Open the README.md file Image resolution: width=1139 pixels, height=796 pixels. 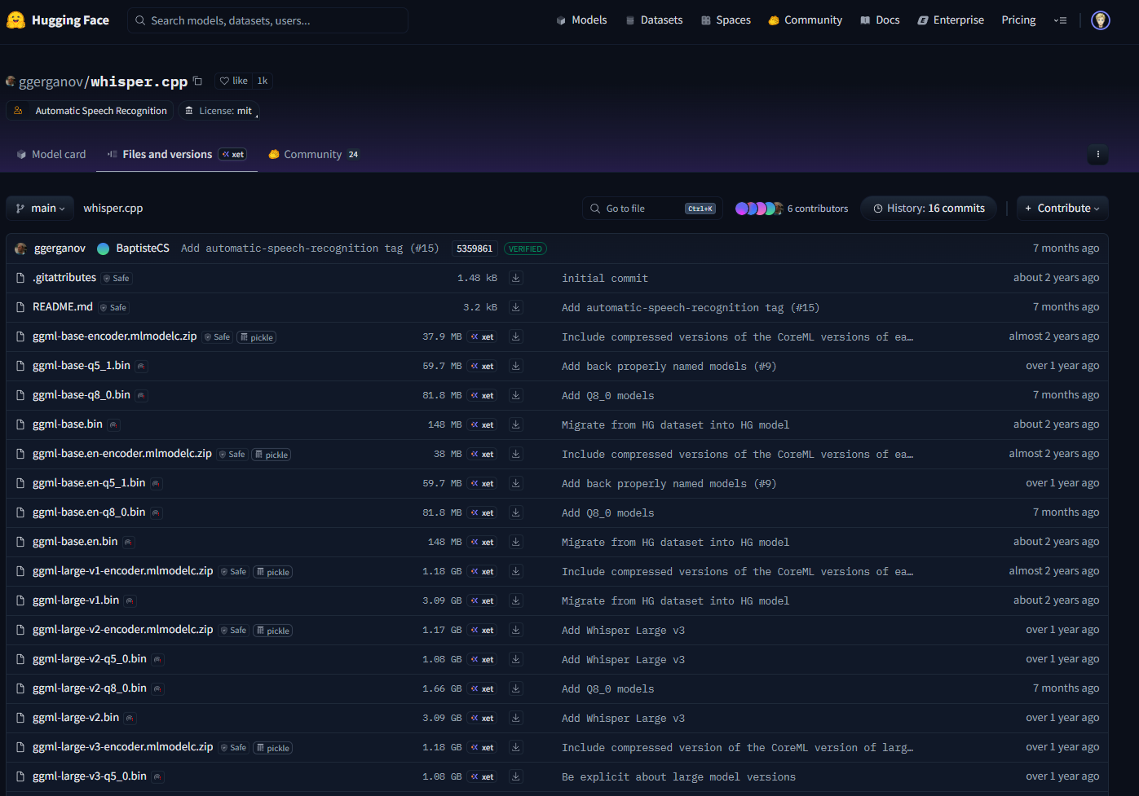[x=63, y=307]
